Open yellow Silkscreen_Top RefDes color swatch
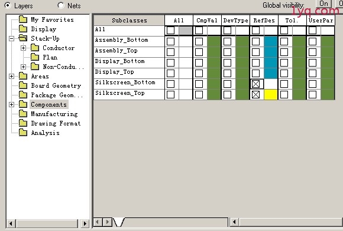The image size is (343, 231). [x=271, y=94]
